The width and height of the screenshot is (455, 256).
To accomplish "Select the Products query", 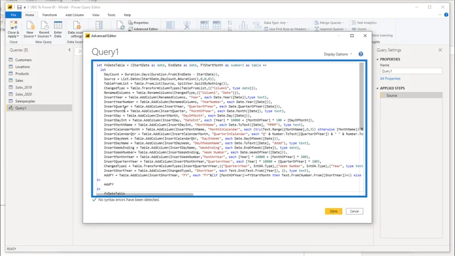I will click(39, 74).
